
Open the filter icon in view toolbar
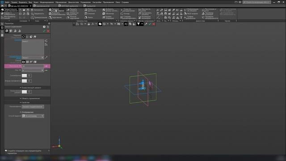139,24
